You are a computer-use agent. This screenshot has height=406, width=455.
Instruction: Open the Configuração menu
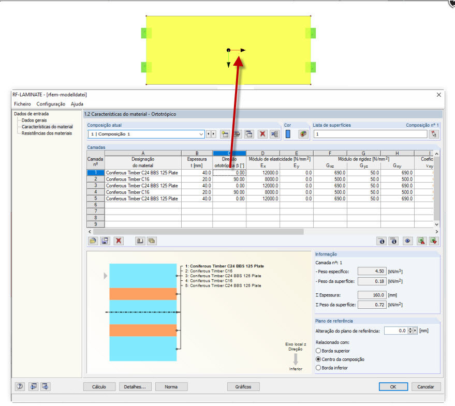(51, 104)
